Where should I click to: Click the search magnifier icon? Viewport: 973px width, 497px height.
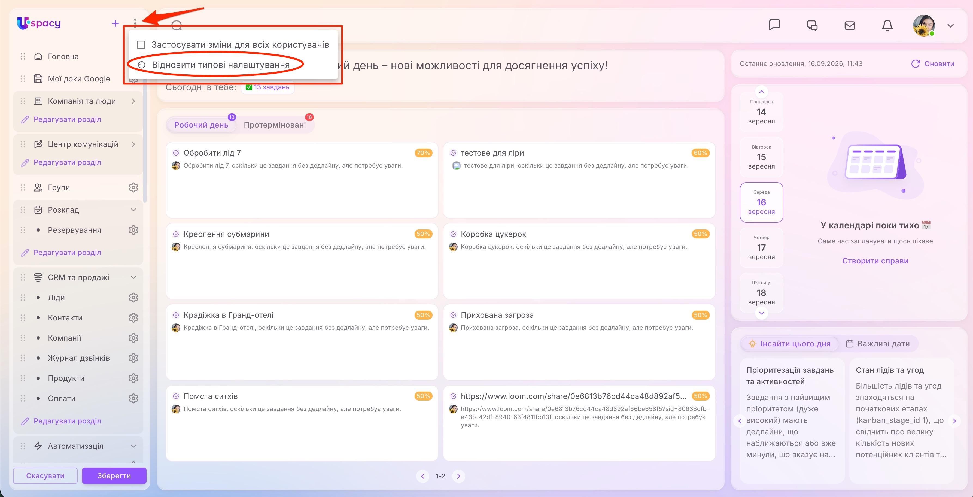pyautogui.click(x=177, y=26)
